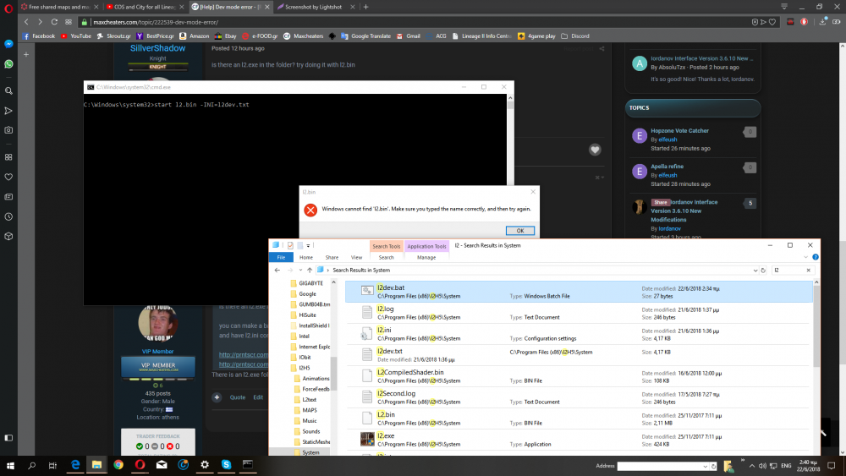Screen dimensions: 846x476
Task: Open taskbar Address toolbar dropdown
Action: (706, 467)
